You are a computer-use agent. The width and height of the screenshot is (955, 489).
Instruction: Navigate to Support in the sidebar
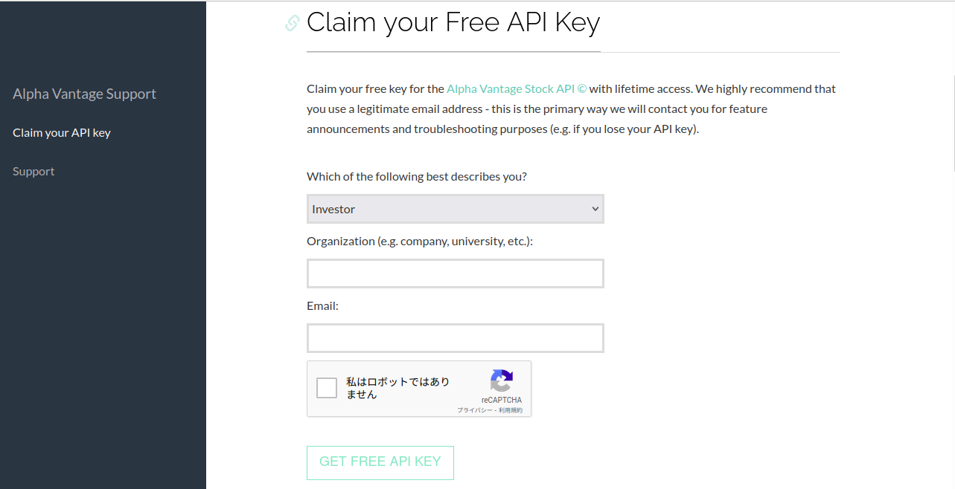[x=33, y=171]
